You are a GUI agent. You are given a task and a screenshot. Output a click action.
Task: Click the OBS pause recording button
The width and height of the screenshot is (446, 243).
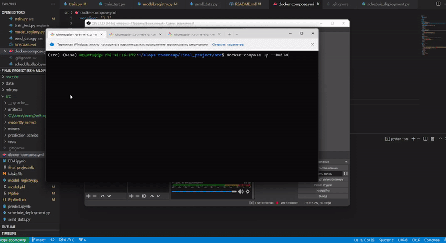point(345,174)
